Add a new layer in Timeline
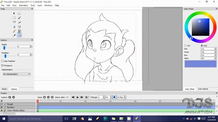Image resolution: width=218 pixels, height=122 pixels. (10, 97)
